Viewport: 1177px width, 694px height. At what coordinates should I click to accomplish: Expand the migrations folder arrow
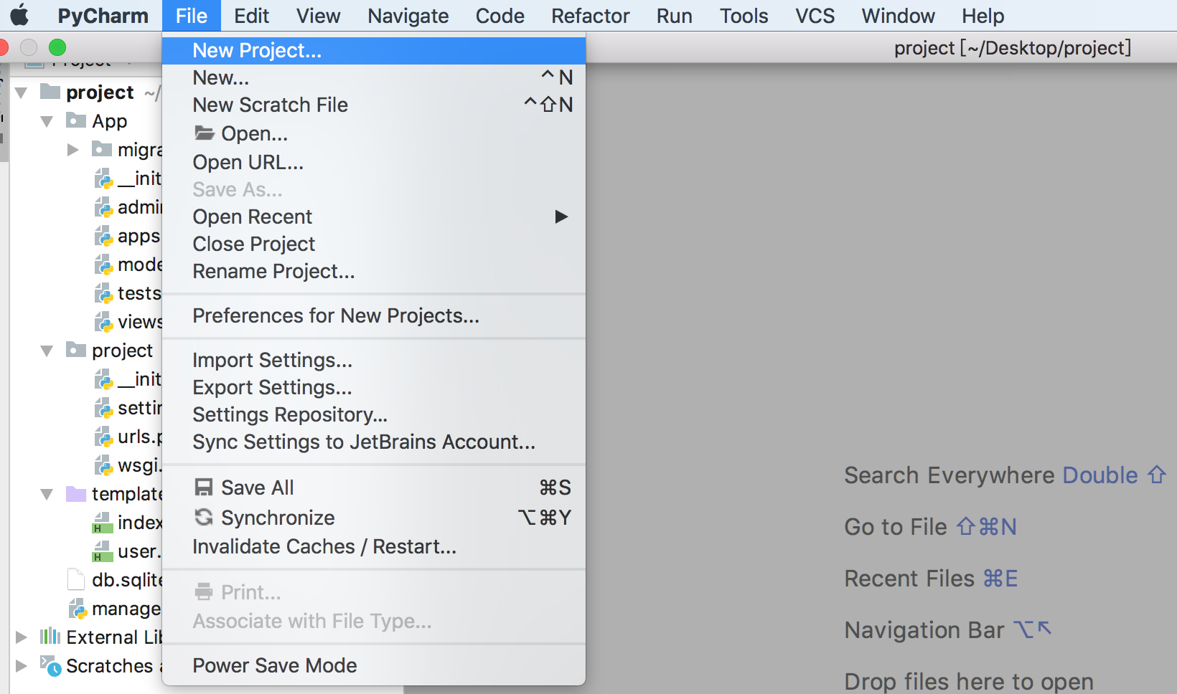point(72,150)
